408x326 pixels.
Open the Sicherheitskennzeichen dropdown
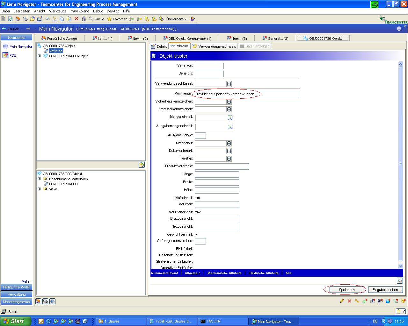tap(229, 102)
